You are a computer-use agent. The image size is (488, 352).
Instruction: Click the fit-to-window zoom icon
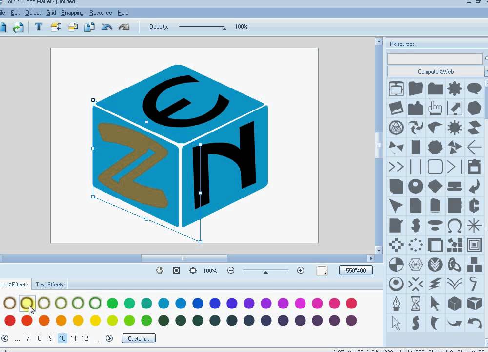tap(177, 271)
